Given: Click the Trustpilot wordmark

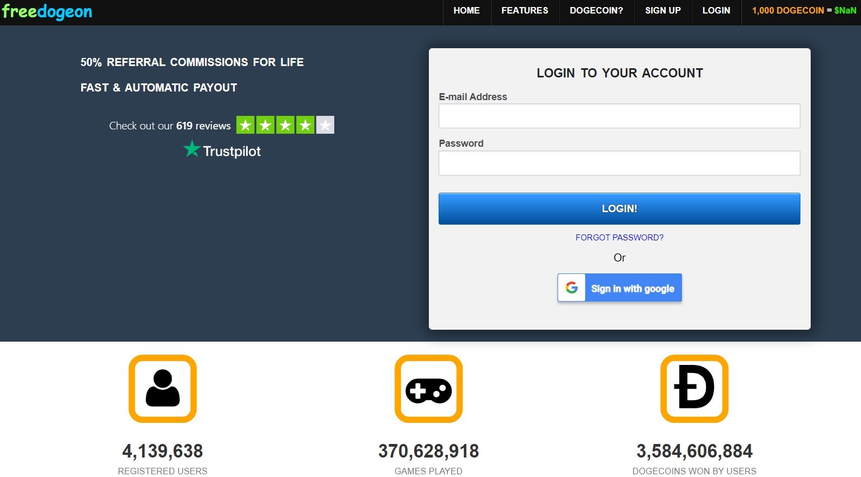Looking at the screenshot, I should point(232,151).
